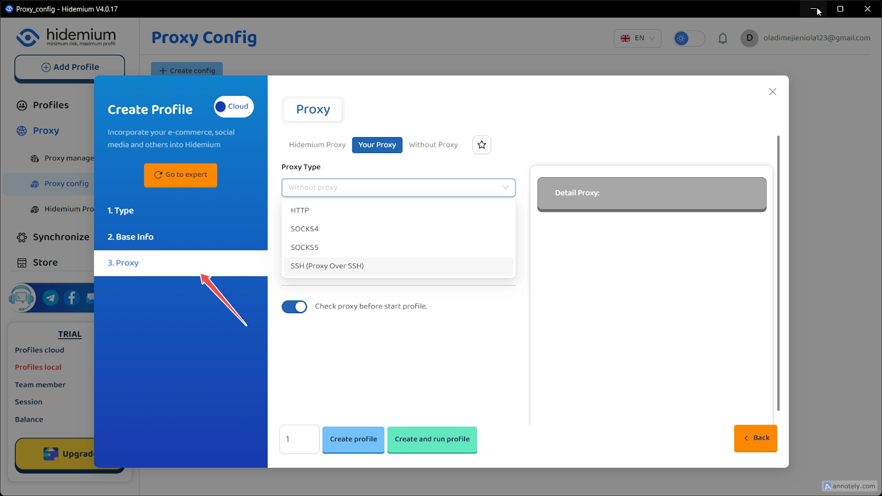Image resolution: width=882 pixels, height=496 pixels.
Task: Open Store in sidebar
Action: (45, 263)
